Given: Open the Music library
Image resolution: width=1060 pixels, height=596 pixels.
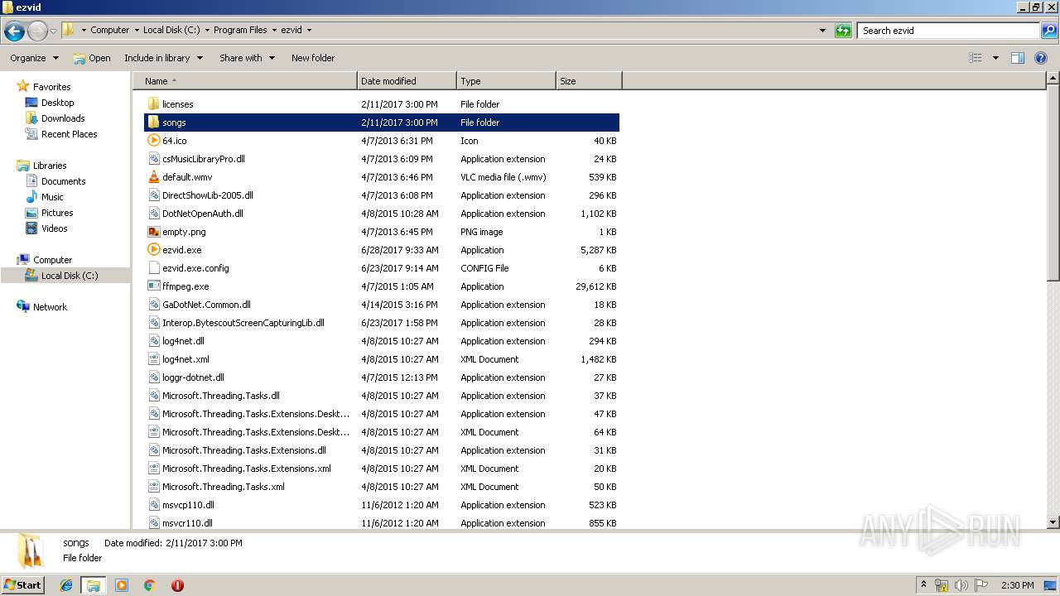Looking at the screenshot, I should [52, 197].
